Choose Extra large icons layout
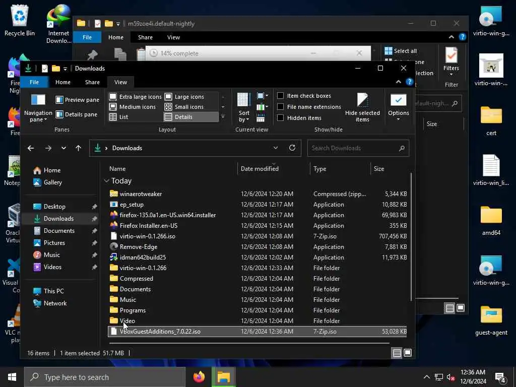 [x=135, y=97]
